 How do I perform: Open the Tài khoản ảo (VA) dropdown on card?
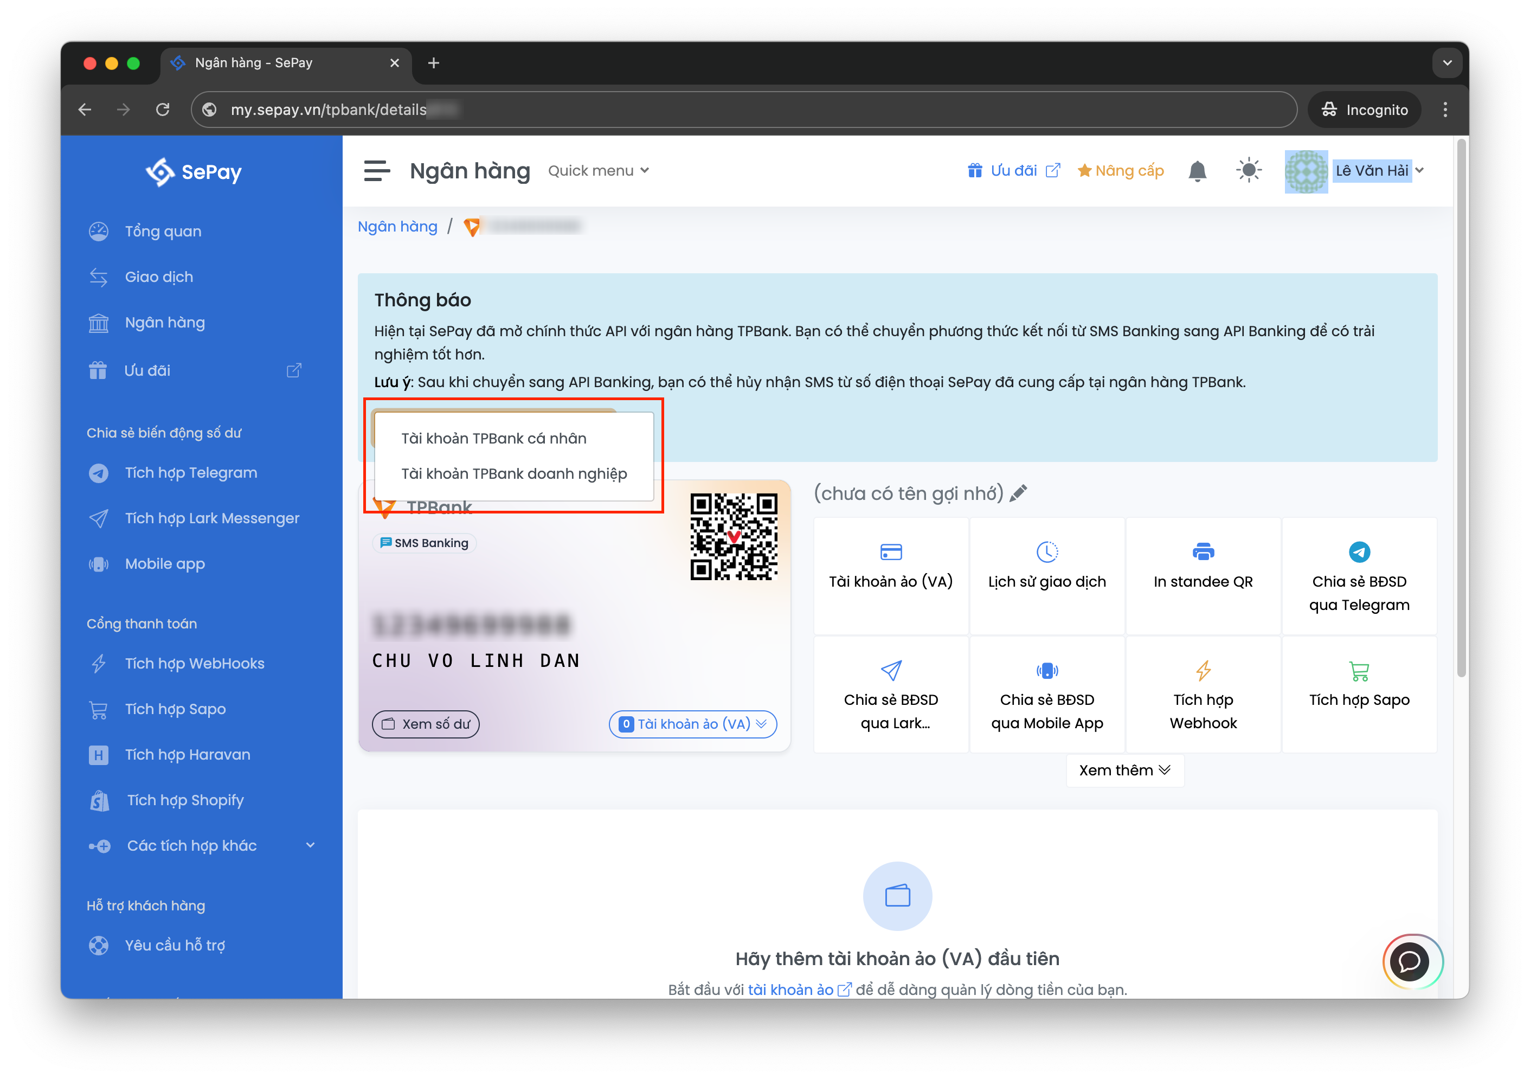(x=692, y=724)
